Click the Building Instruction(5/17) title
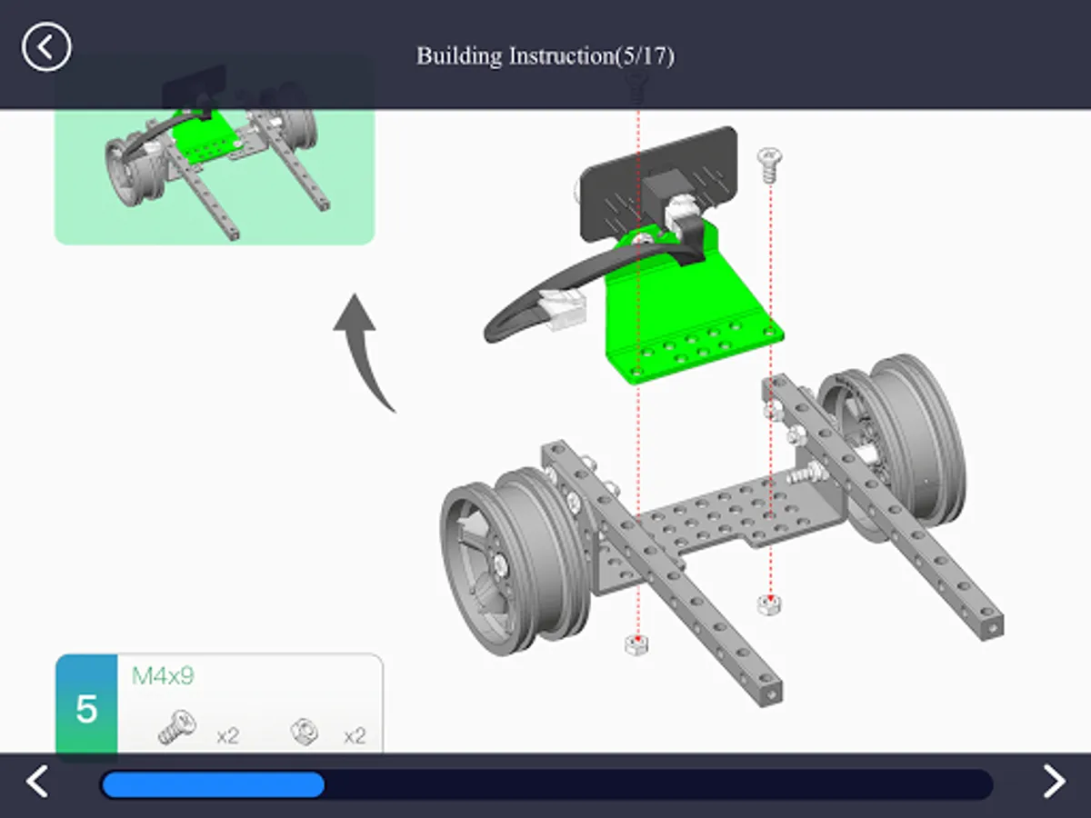 (545, 55)
